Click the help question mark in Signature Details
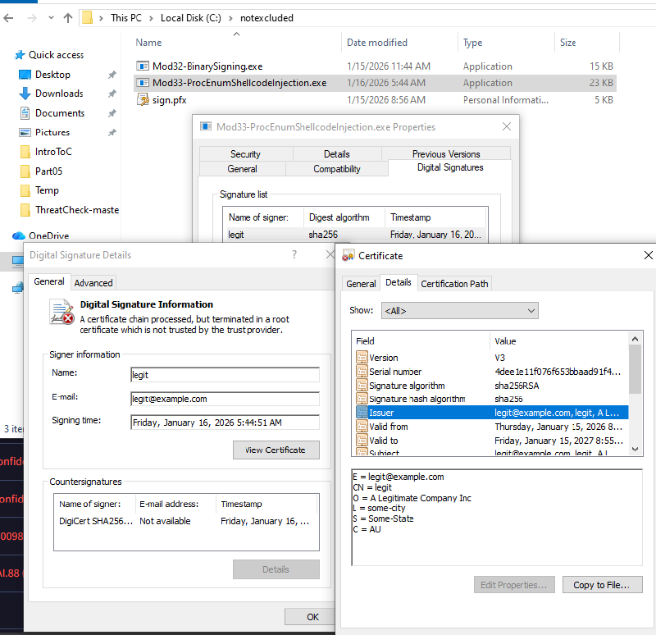This screenshot has width=656, height=635. pyautogui.click(x=294, y=255)
